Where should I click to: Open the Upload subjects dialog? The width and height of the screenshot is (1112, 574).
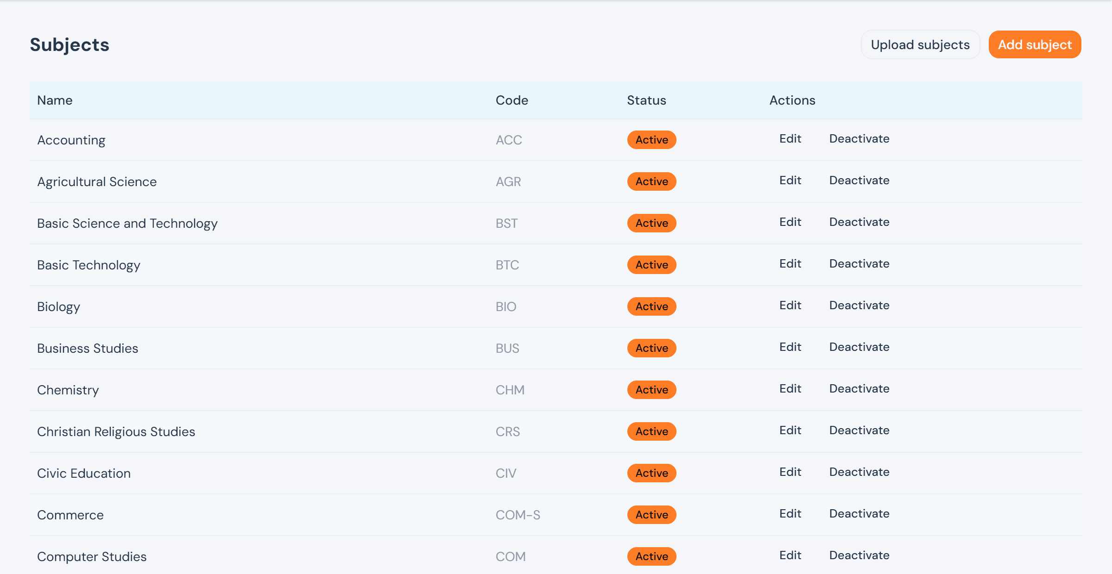920,44
